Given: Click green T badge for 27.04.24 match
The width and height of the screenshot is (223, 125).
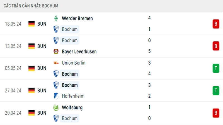Looking at the screenshot, I should tap(216, 91).
